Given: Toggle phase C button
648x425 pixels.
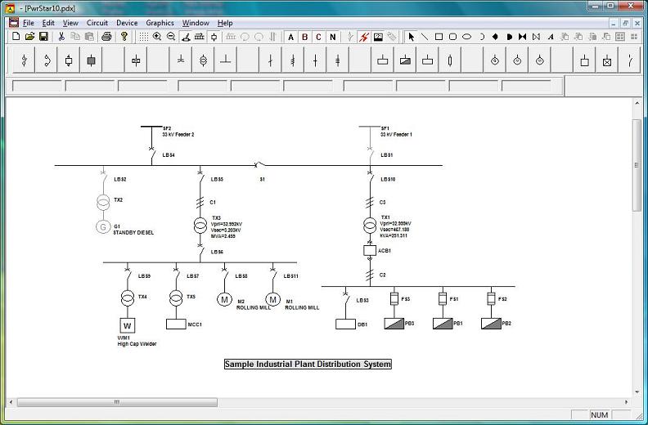Looking at the screenshot, I should 318,37.
